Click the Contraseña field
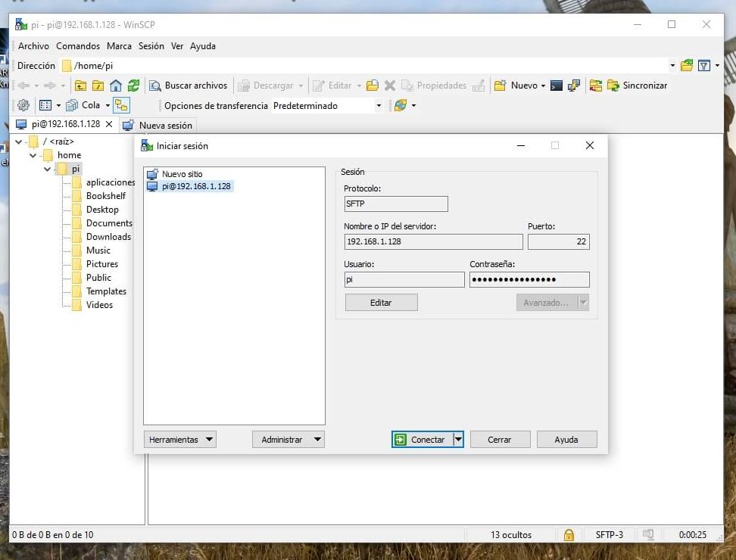Image resolution: width=736 pixels, height=560 pixels. [x=529, y=279]
